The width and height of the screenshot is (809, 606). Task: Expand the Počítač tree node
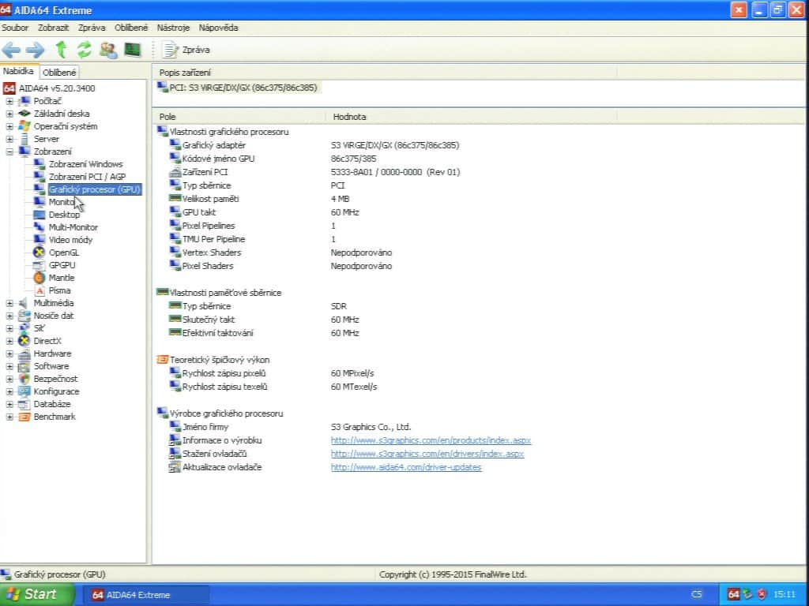[9, 101]
